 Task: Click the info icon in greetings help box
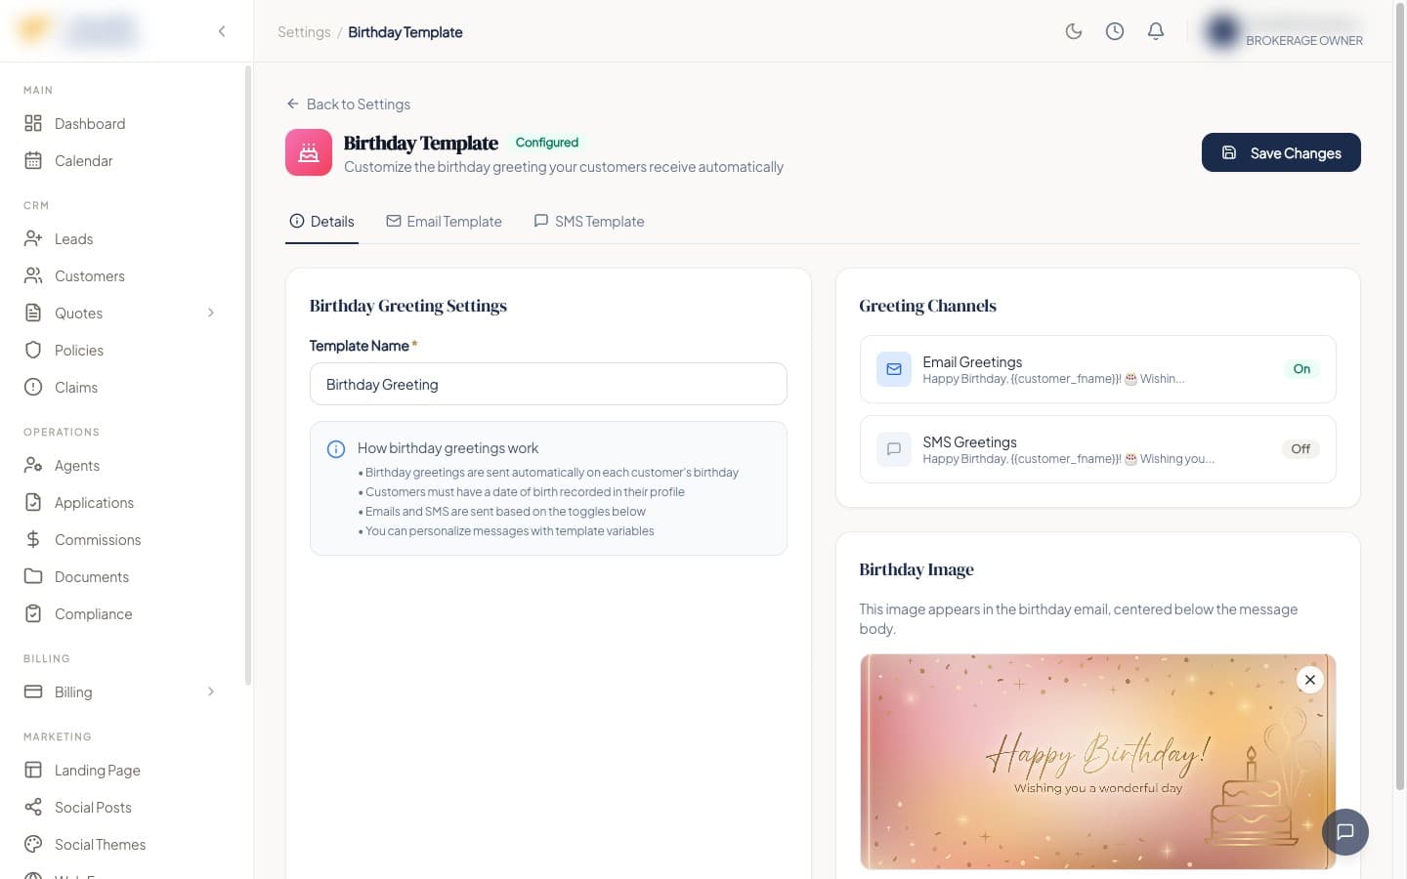pyautogui.click(x=336, y=449)
